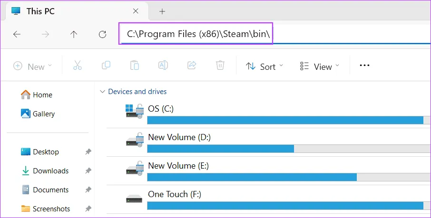Click the Delete trash icon
The width and height of the screenshot is (431, 218).
tap(220, 66)
